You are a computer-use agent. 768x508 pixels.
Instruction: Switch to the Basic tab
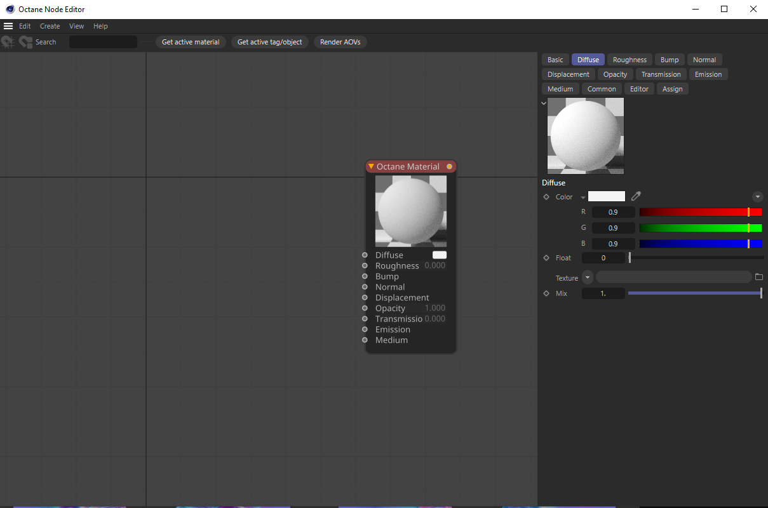pyautogui.click(x=555, y=60)
